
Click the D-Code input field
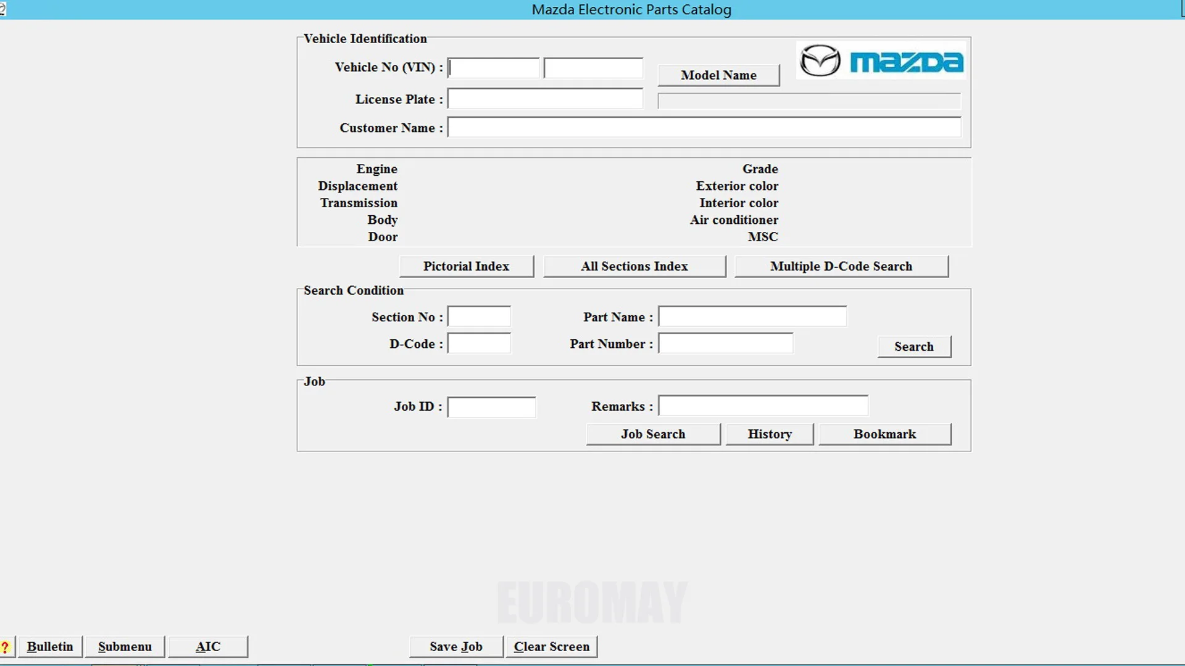click(x=479, y=343)
